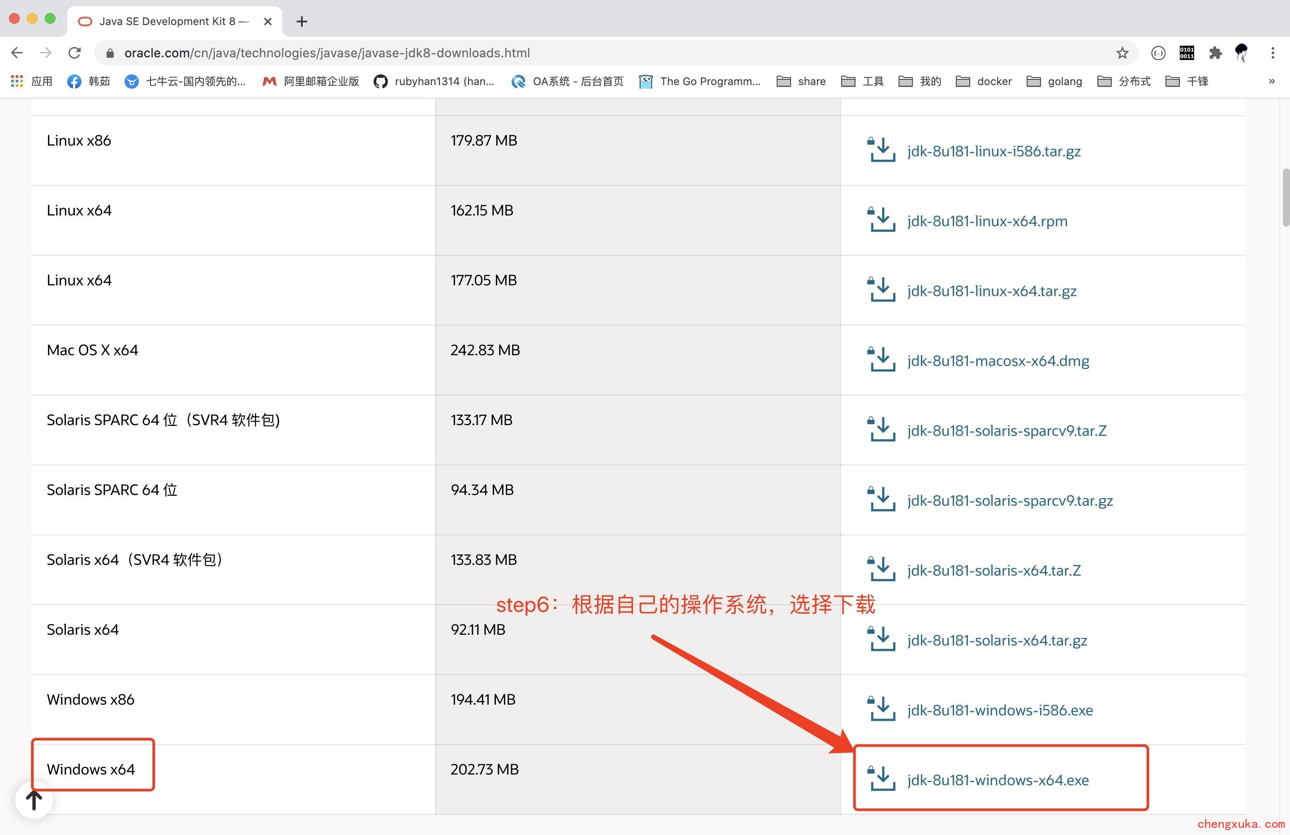Screen dimensions: 1290x835
Task: Go forward with the browser forward arrow
Action: pyautogui.click(x=46, y=52)
